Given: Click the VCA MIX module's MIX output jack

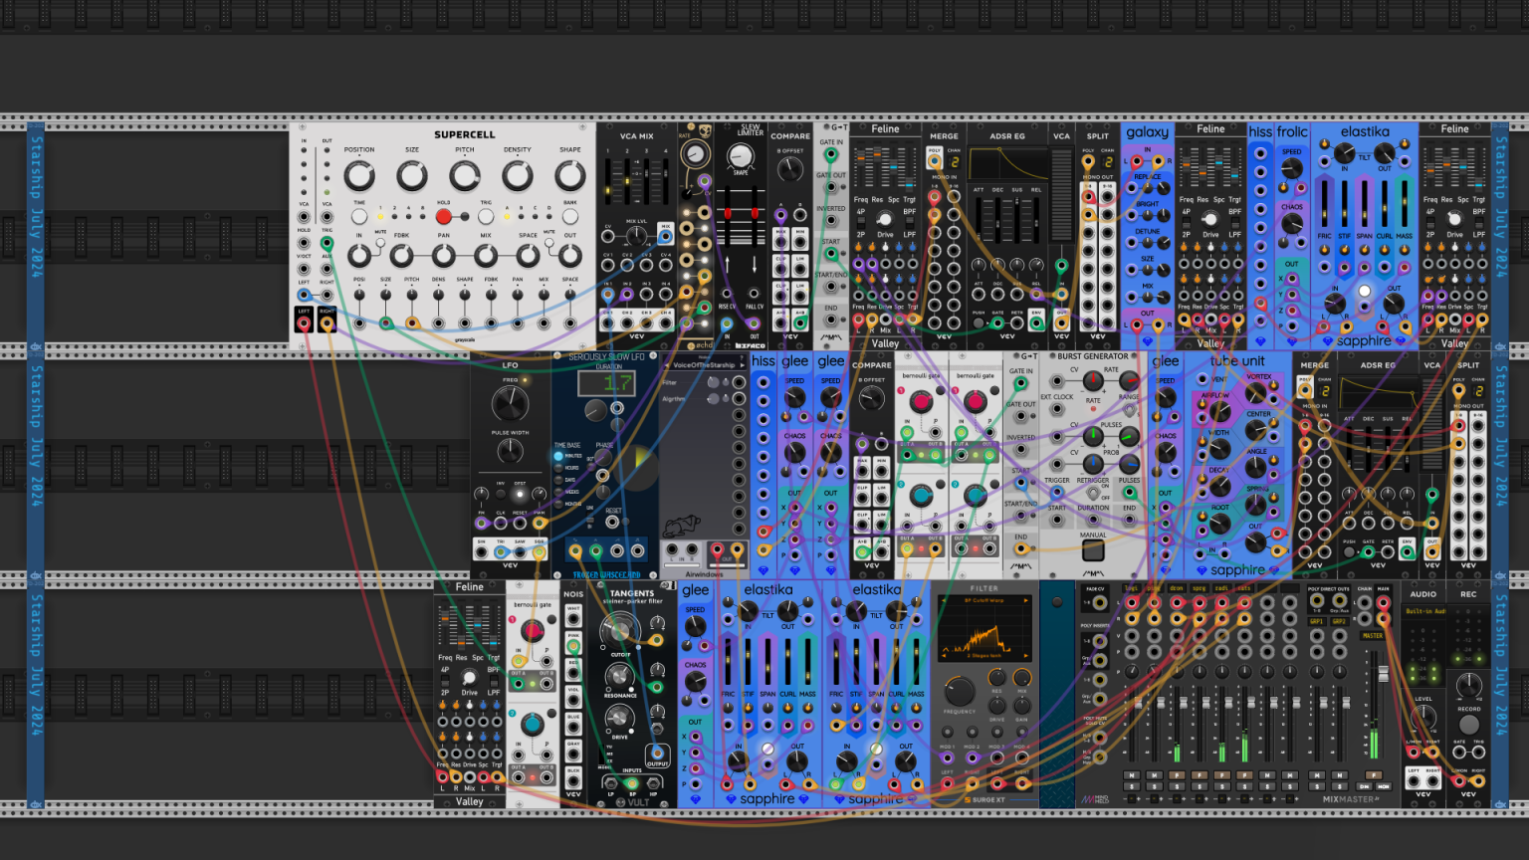Looking at the screenshot, I should coord(665,238).
